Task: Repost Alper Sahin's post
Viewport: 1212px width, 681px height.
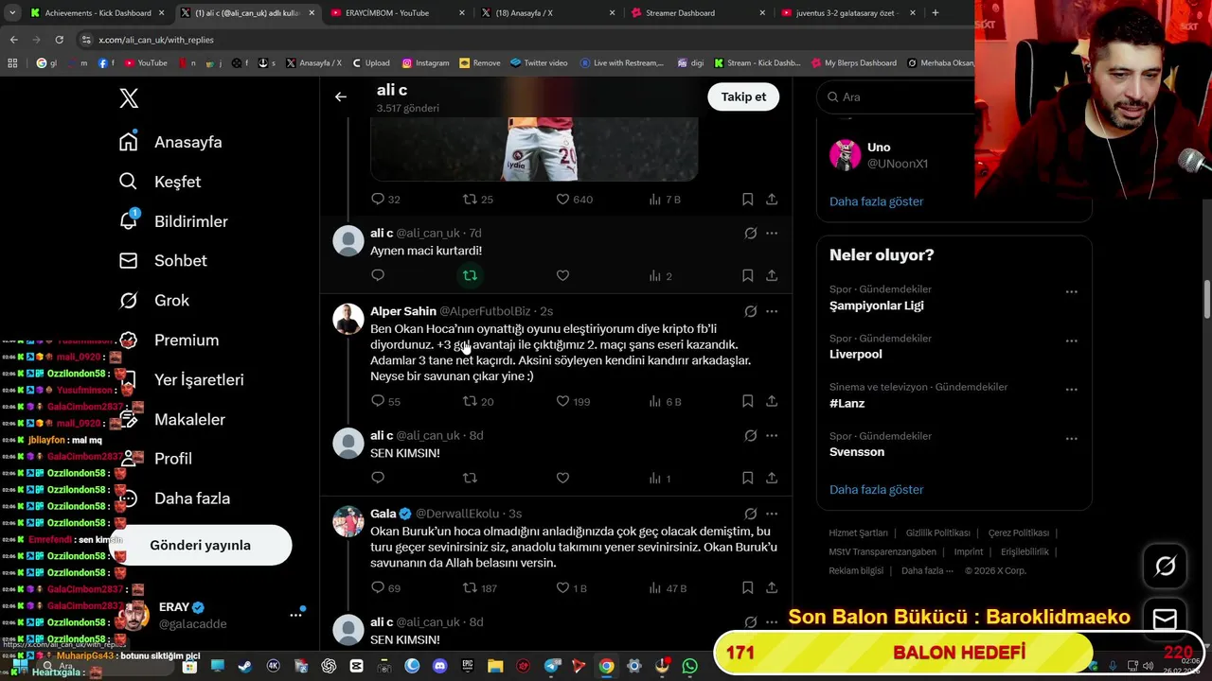Action: [470, 401]
